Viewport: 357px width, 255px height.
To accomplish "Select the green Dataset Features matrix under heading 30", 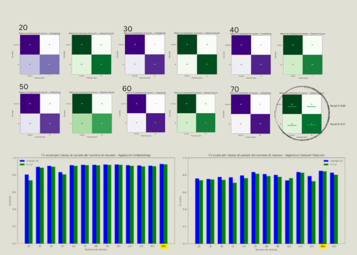I will [x=197, y=55].
